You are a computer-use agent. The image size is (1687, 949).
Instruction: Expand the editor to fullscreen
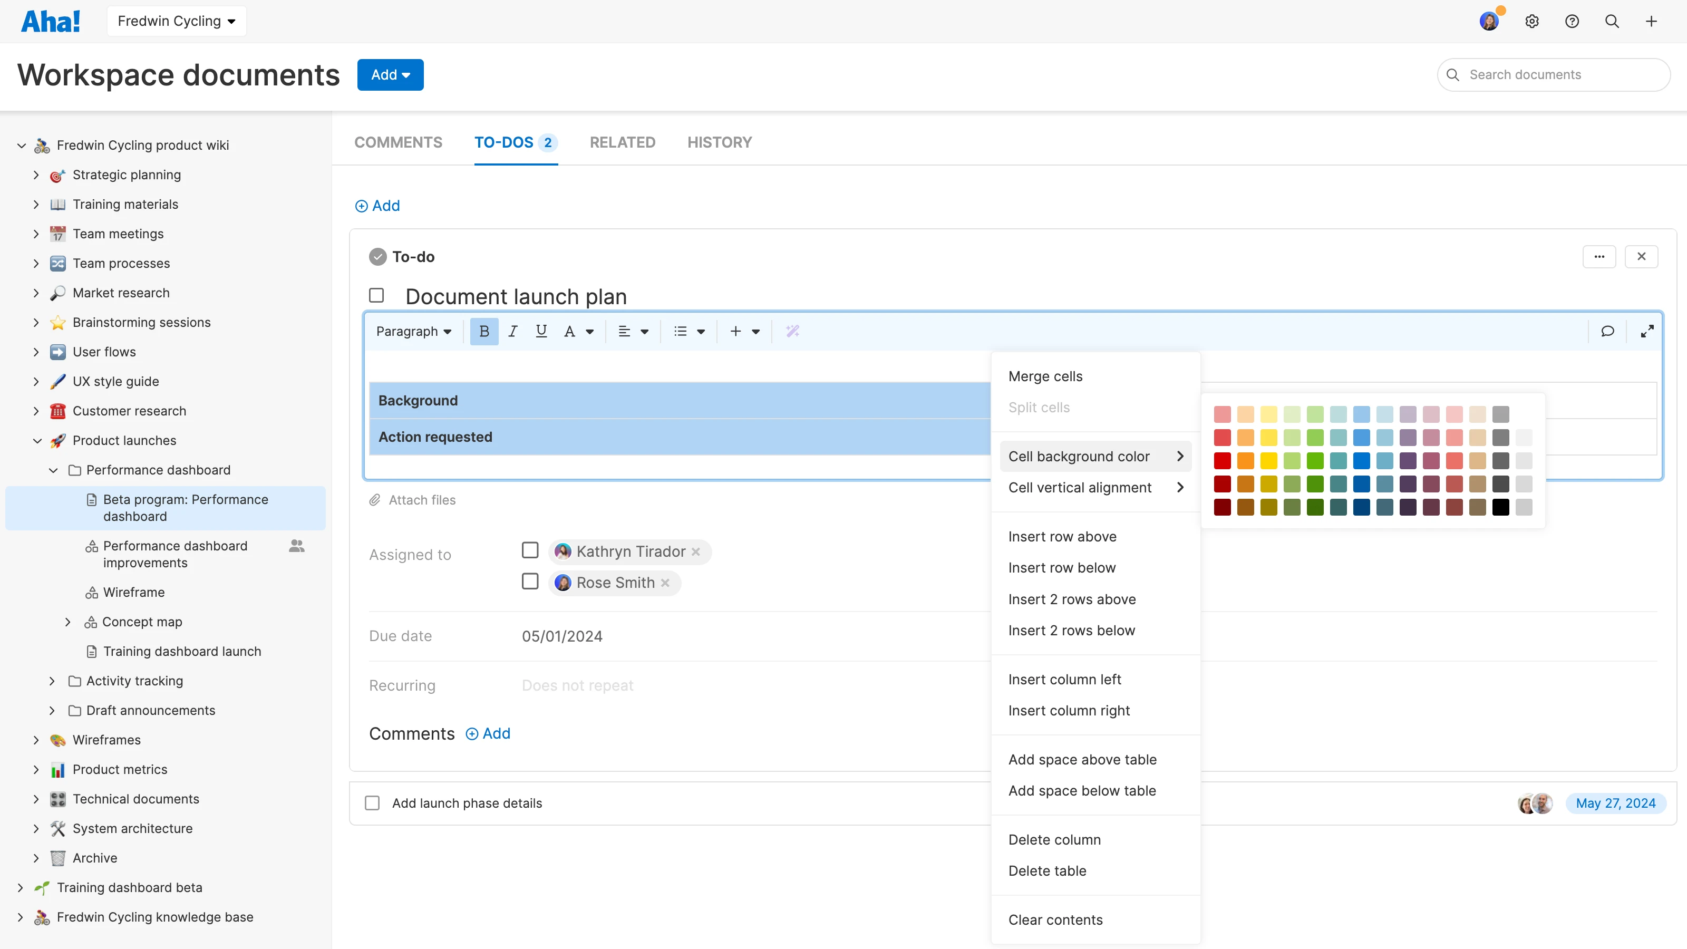coord(1646,332)
